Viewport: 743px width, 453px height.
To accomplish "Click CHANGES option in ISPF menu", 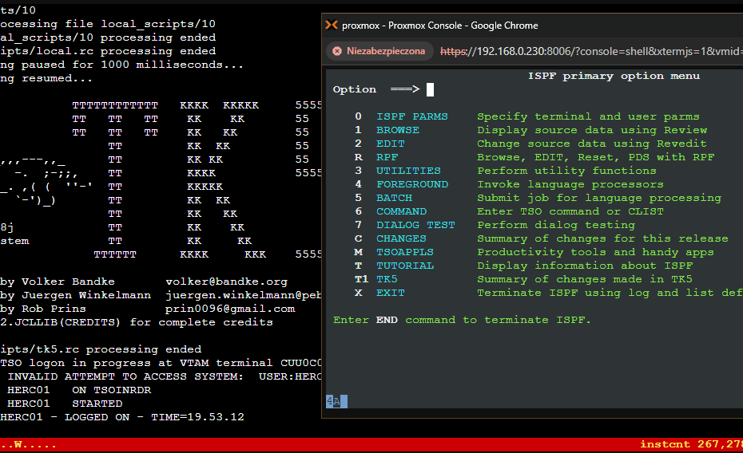I will (401, 238).
